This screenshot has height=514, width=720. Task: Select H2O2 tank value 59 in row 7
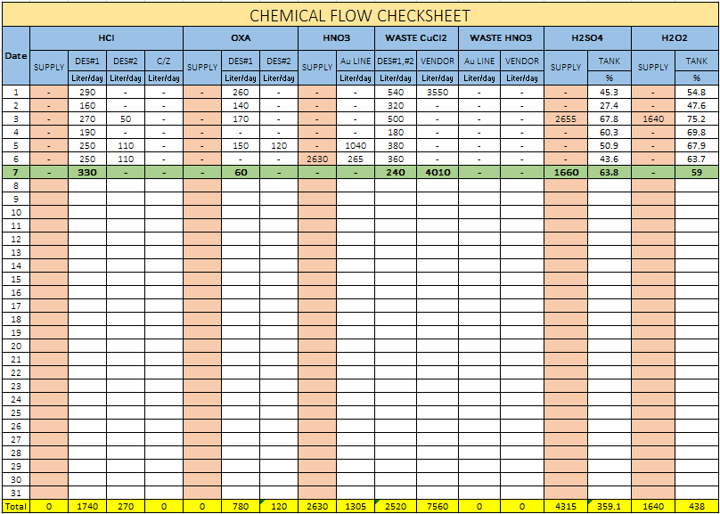(x=697, y=173)
